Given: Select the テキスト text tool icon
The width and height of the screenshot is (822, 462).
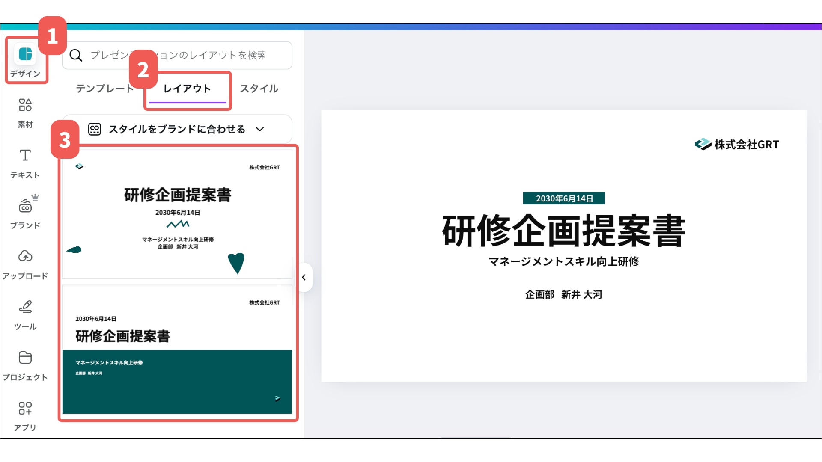Looking at the screenshot, I should pos(25,156).
